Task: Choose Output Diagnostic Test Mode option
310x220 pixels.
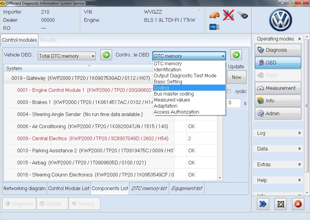Action: pyautogui.click(x=189, y=76)
